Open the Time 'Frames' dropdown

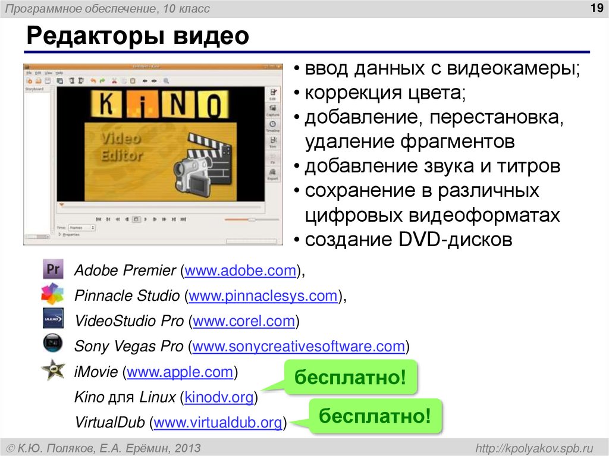tap(81, 228)
